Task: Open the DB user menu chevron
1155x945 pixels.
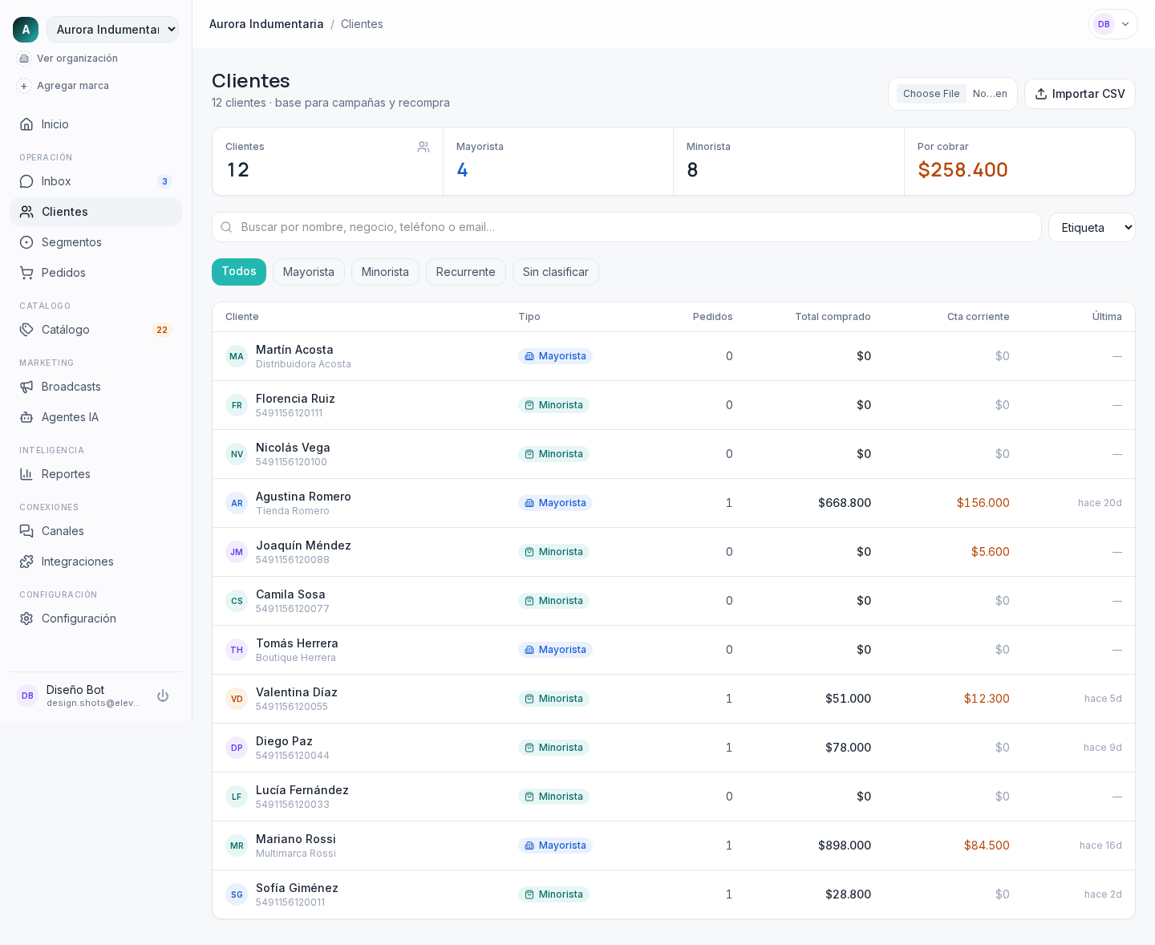Action: pos(1125,24)
